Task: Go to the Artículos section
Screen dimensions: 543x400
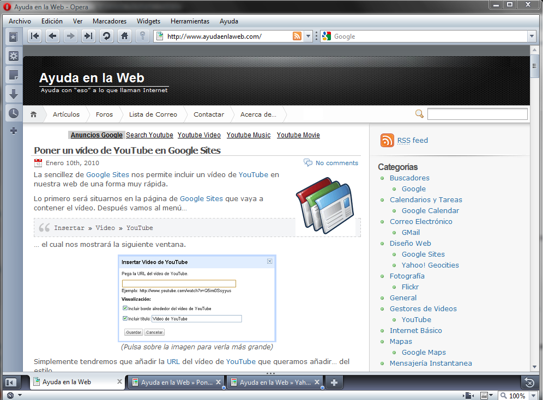Action: point(66,114)
